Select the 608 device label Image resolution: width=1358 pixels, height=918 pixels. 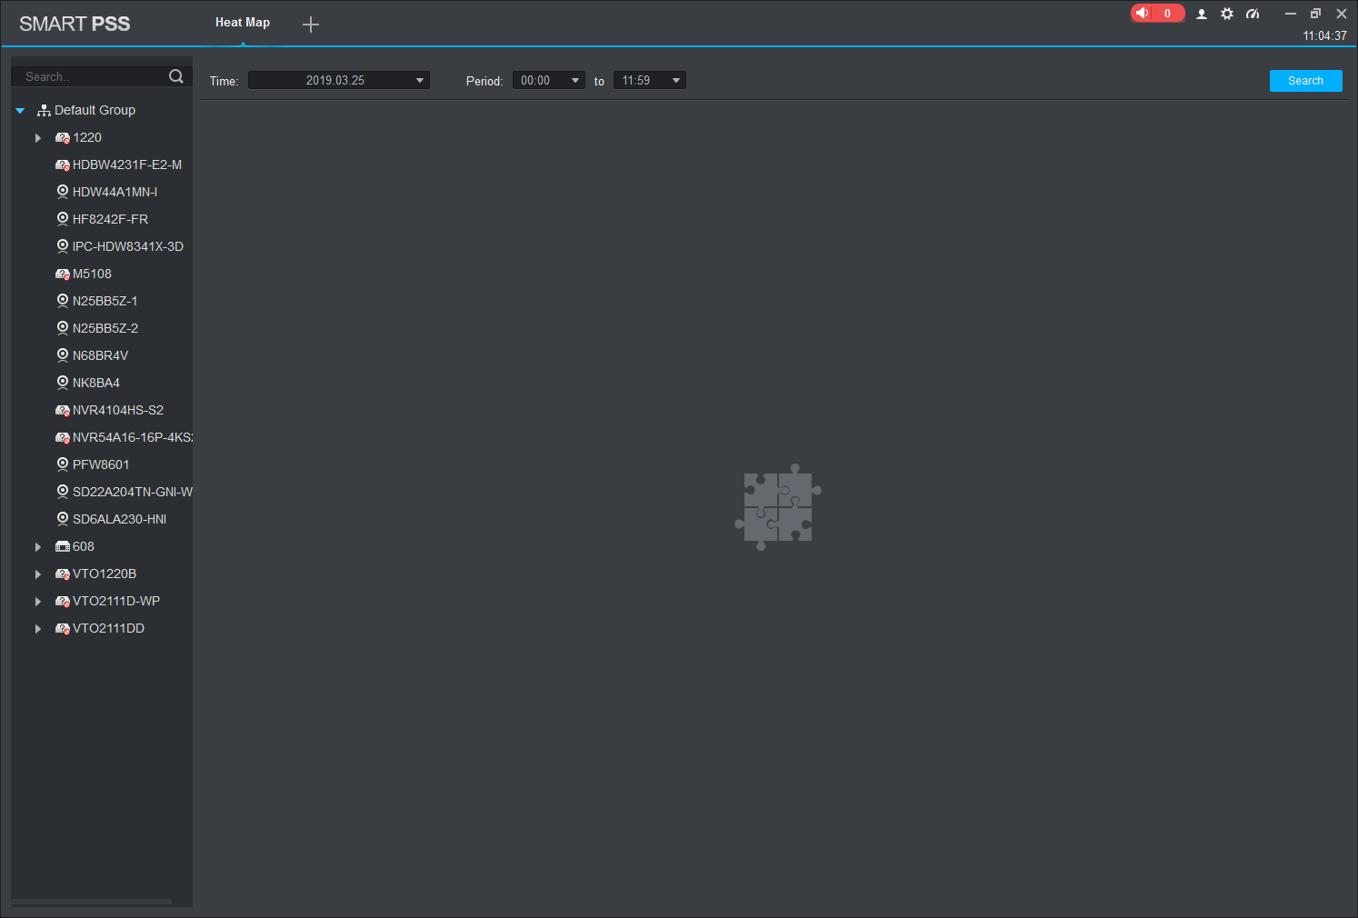click(x=84, y=546)
